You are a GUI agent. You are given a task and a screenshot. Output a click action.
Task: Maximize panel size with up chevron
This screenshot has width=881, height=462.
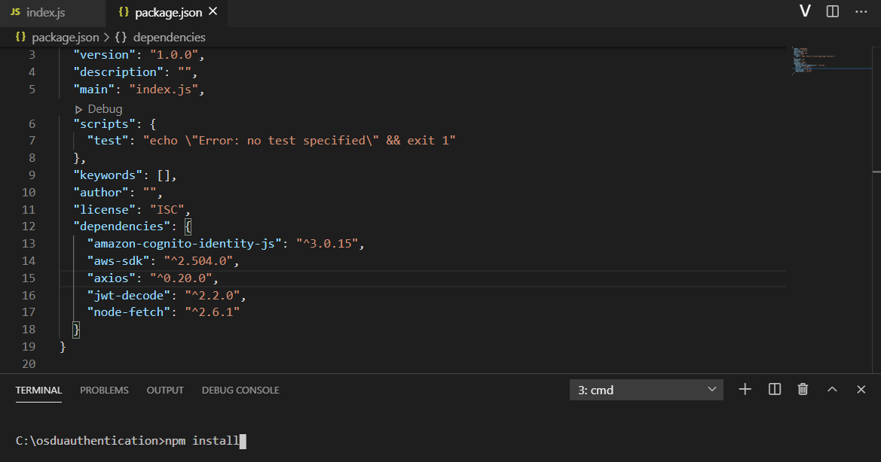click(x=832, y=389)
